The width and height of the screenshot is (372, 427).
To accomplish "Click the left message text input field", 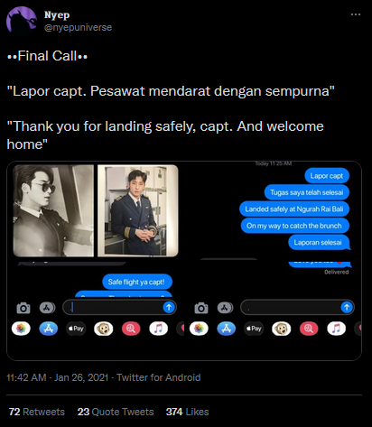I will pyautogui.click(x=119, y=307).
